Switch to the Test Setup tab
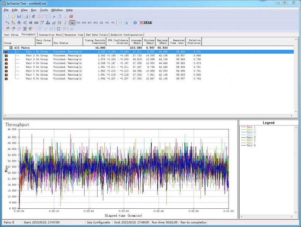The image size is (301, 227). tap(11, 35)
